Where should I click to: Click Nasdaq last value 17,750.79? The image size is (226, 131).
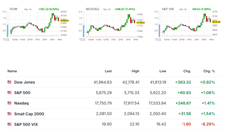tap(103, 103)
